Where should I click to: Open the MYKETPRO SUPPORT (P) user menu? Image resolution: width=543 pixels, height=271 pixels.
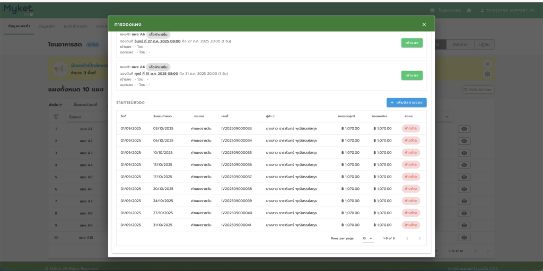[507, 11]
